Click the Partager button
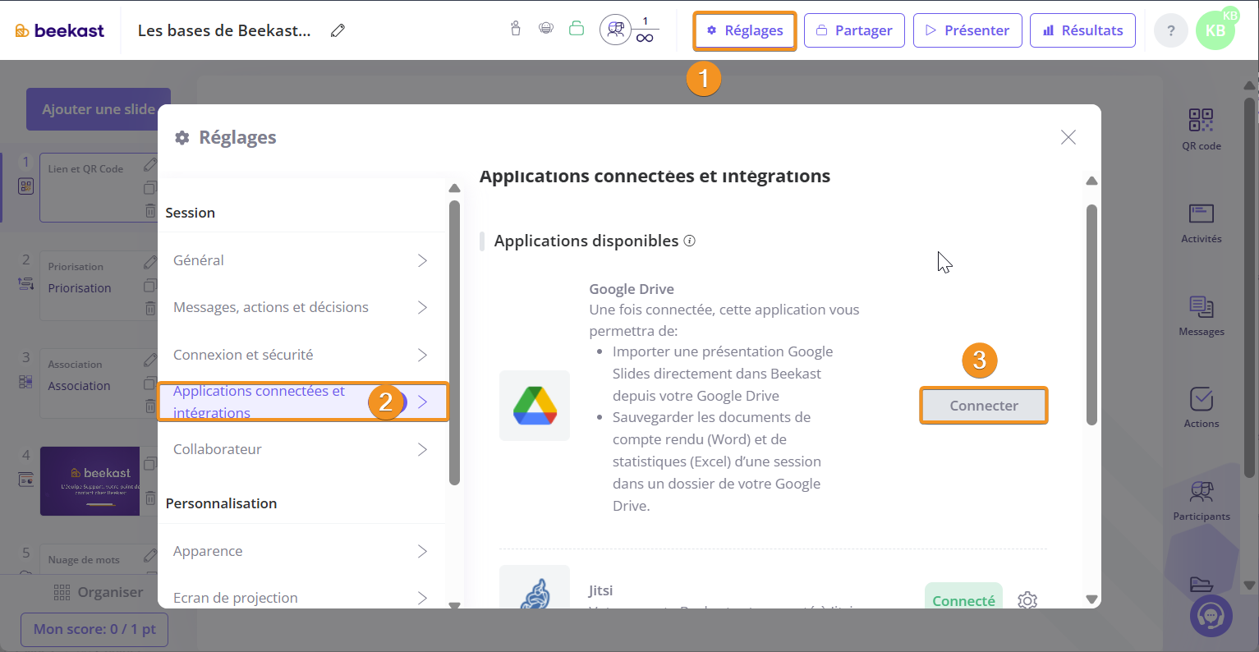Image resolution: width=1259 pixels, height=652 pixels. (x=854, y=30)
